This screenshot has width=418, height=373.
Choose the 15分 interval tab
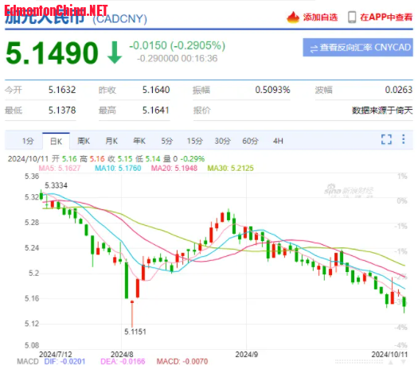tap(195, 141)
